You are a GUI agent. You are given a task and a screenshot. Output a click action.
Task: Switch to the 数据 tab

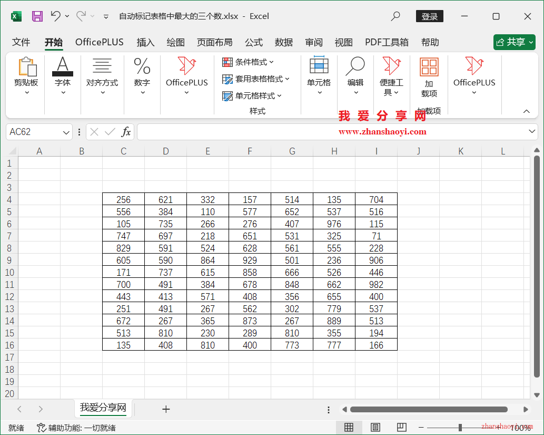point(284,42)
